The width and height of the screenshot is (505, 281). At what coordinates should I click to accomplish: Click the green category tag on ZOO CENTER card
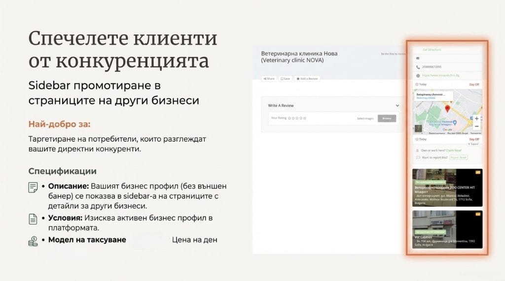click(430, 182)
